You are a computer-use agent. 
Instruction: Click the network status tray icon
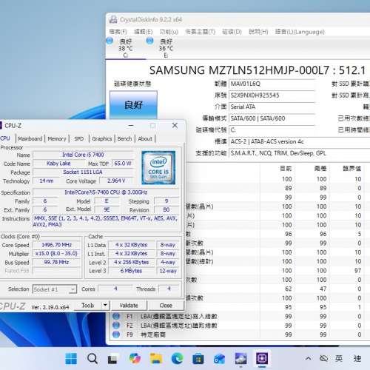pyautogui.click(x=323, y=358)
